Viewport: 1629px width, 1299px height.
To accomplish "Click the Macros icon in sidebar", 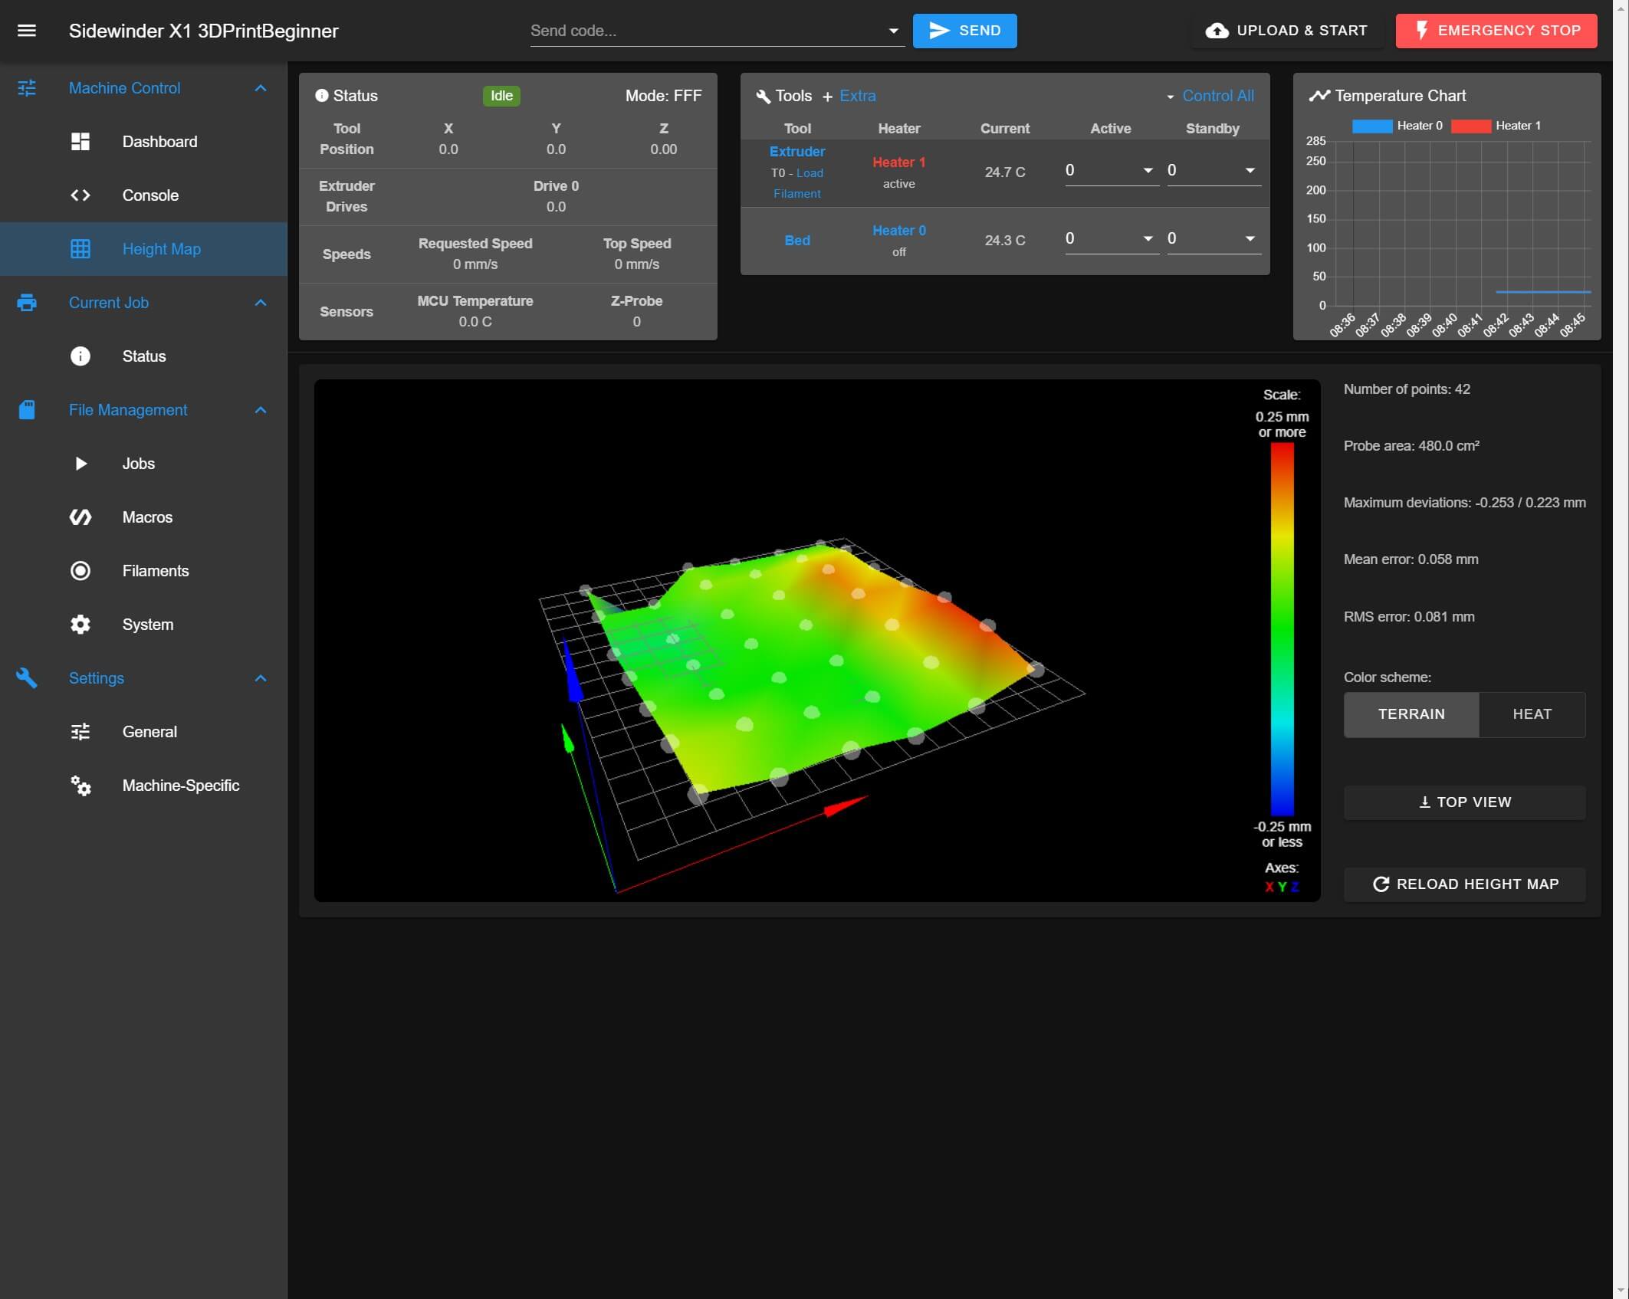I will pos(80,517).
